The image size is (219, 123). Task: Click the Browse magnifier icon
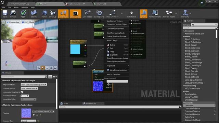point(13,14)
